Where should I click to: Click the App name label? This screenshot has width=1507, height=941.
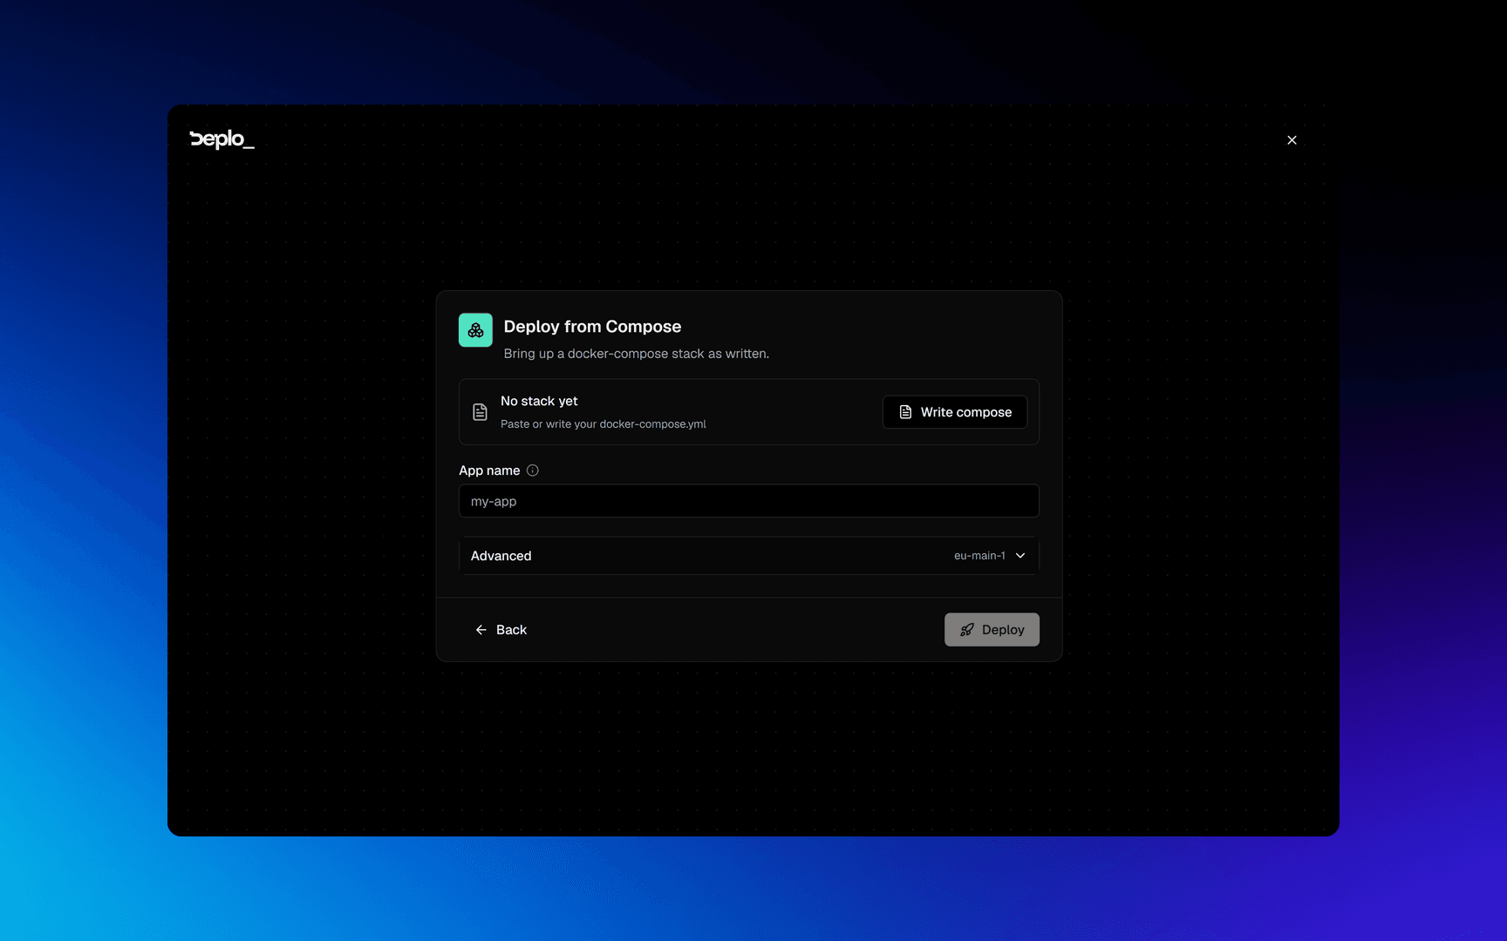pyautogui.click(x=489, y=470)
